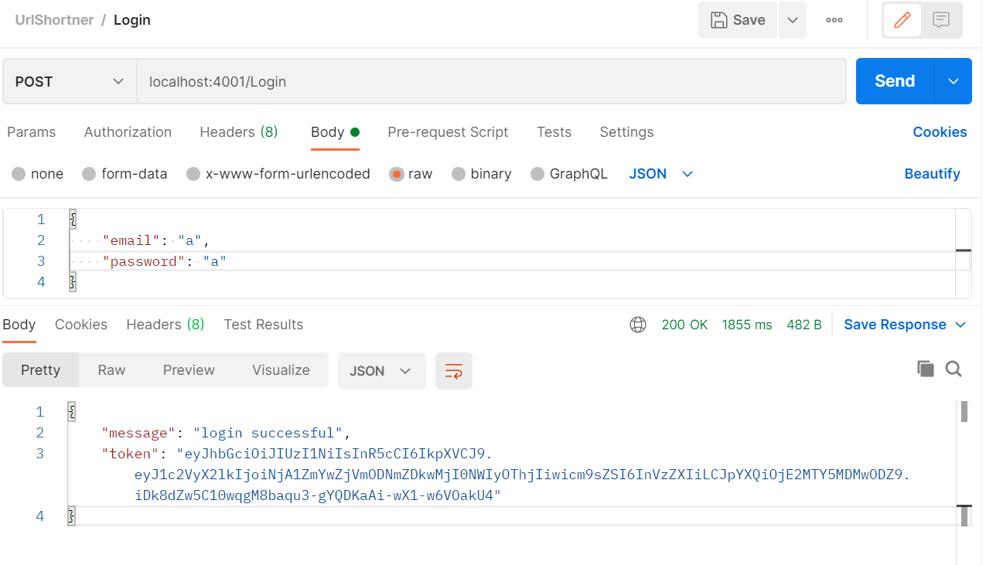Copy the response body using the copy icon

click(926, 369)
